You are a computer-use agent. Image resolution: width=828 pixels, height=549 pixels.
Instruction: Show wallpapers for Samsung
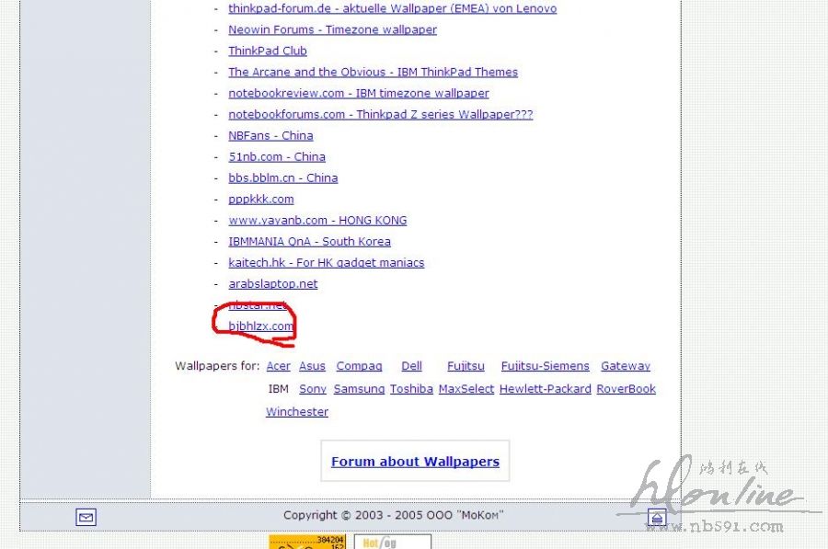(x=359, y=388)
